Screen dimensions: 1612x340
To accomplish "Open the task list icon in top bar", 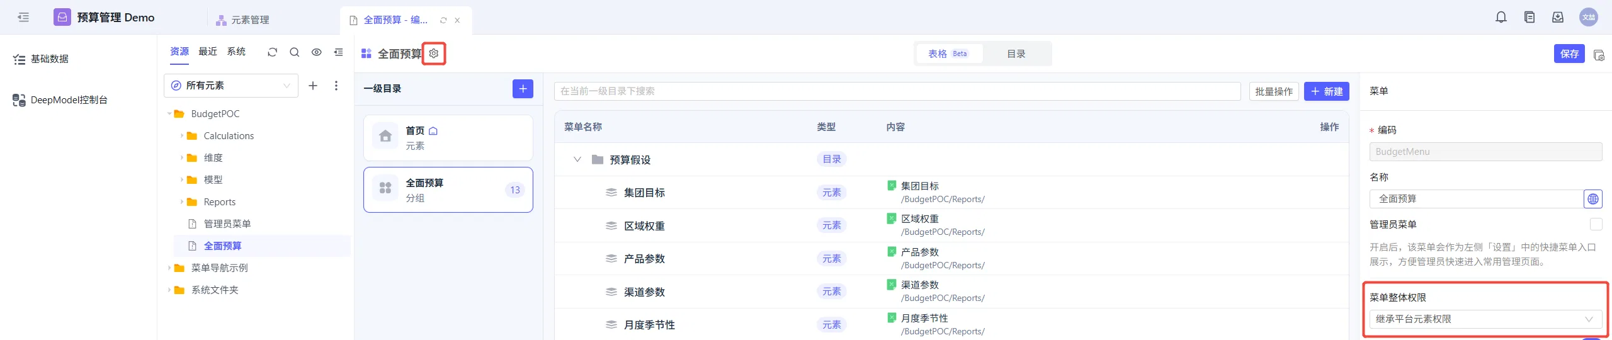I will pyautogui.click(x=1530, y=18).
